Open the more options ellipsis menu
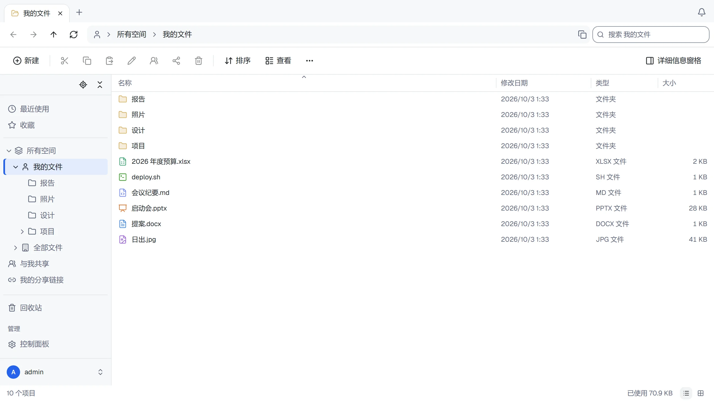 [x=310, y=61]
